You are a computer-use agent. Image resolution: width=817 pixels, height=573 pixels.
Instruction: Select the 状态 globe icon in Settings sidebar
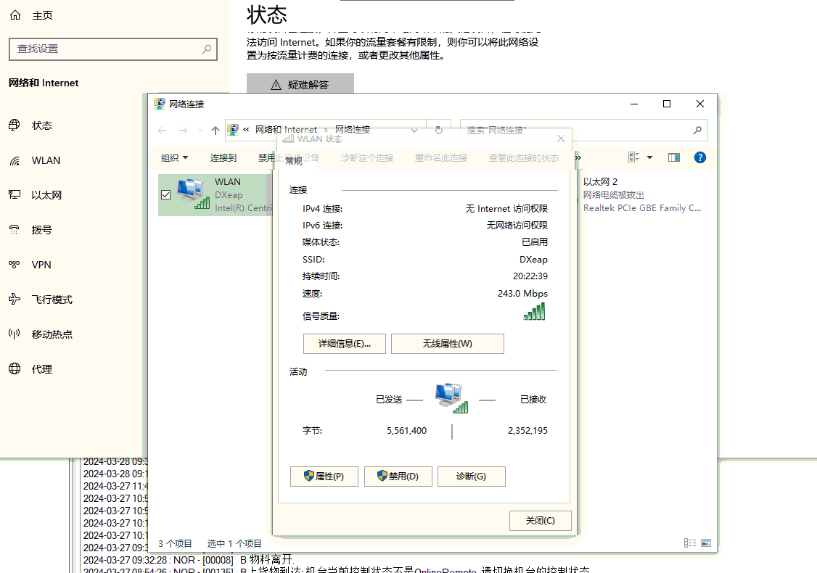[x=15, y=125]
